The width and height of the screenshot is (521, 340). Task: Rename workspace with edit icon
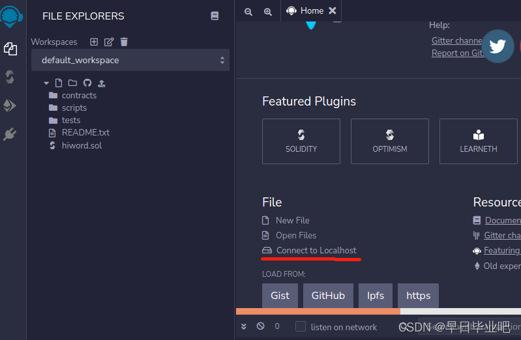(109, 42)
